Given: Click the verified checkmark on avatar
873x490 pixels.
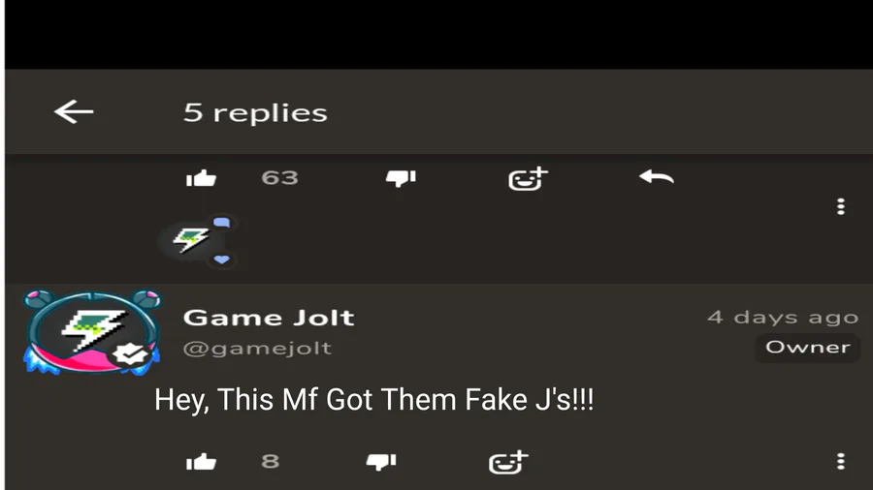Looking at the screenshot, I should pos(130,353).
